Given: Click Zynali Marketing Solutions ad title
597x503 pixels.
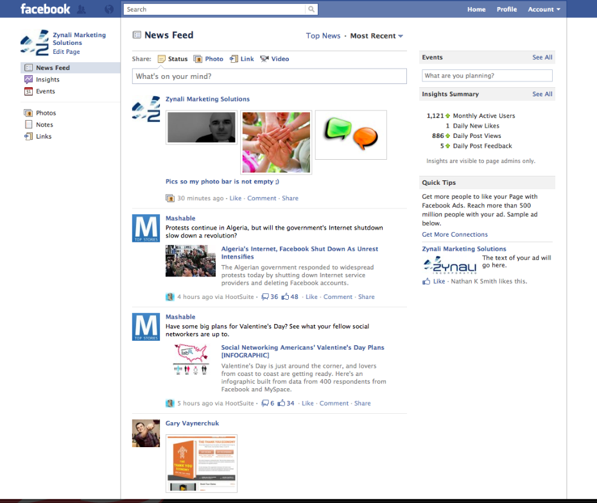Looking at the screenshot, I should [x=463, y=249].
